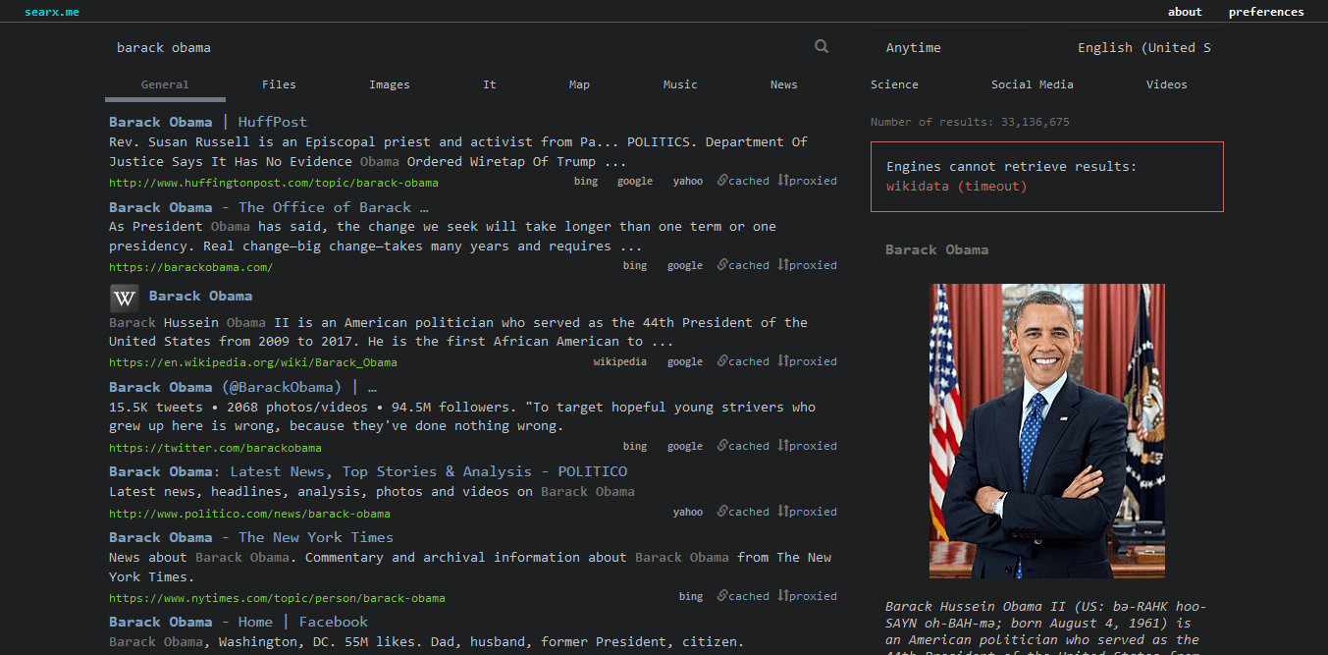Open cached link for New York Times result
1328x655 pixels.
[x=743, y=596]
